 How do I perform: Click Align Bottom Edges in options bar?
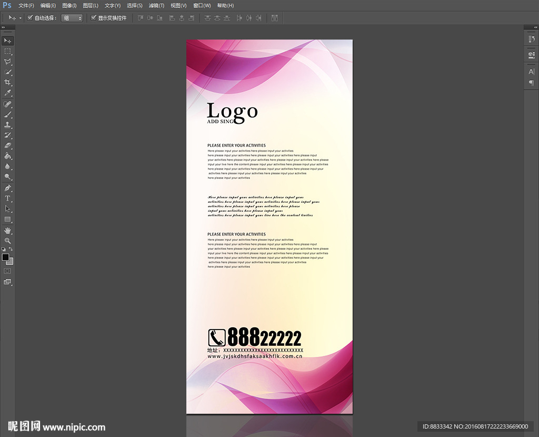pyautogui.click(x=160, y=18)
